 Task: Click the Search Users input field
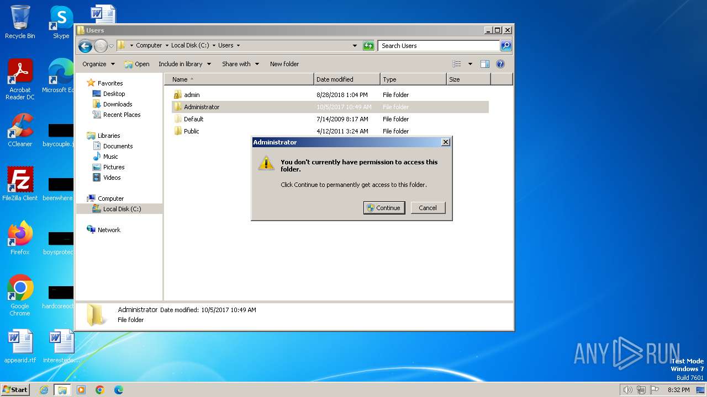pos(439,46)
